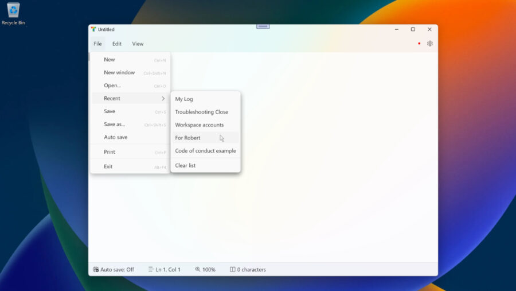Click the 100% zoom magnifier indicator
Screen dimensions: 516x291
click(x=205, y=269)
